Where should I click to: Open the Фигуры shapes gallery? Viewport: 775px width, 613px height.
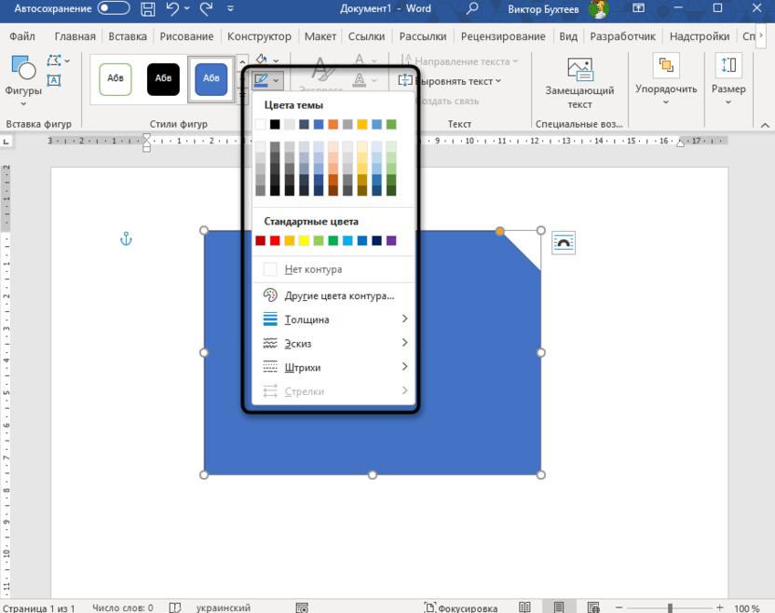pyautogui.click(x=23, y=78)
